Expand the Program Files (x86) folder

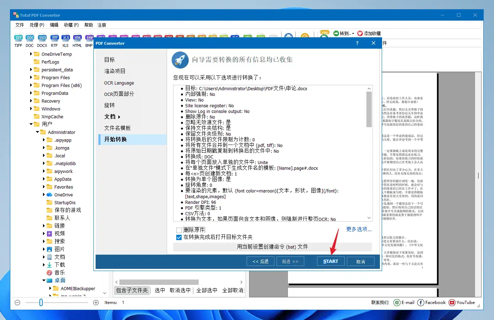pyautogui.click(x=31, y=85)
